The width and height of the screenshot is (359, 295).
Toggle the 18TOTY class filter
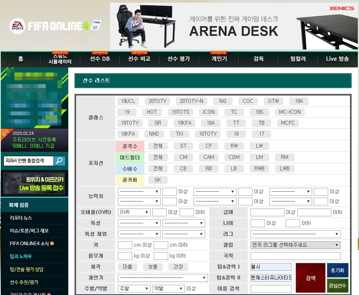208,134
